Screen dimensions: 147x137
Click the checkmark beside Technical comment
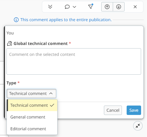(52, 105)
